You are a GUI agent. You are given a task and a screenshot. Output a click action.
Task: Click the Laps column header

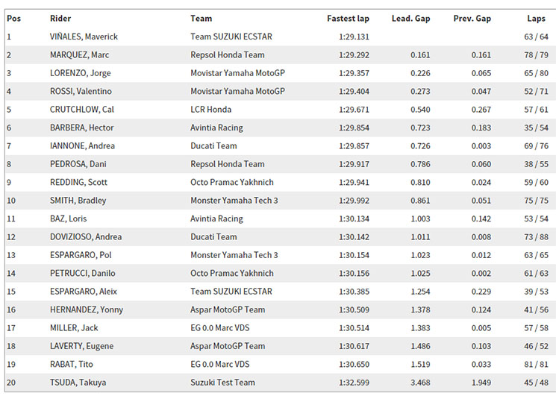(536, 19)
